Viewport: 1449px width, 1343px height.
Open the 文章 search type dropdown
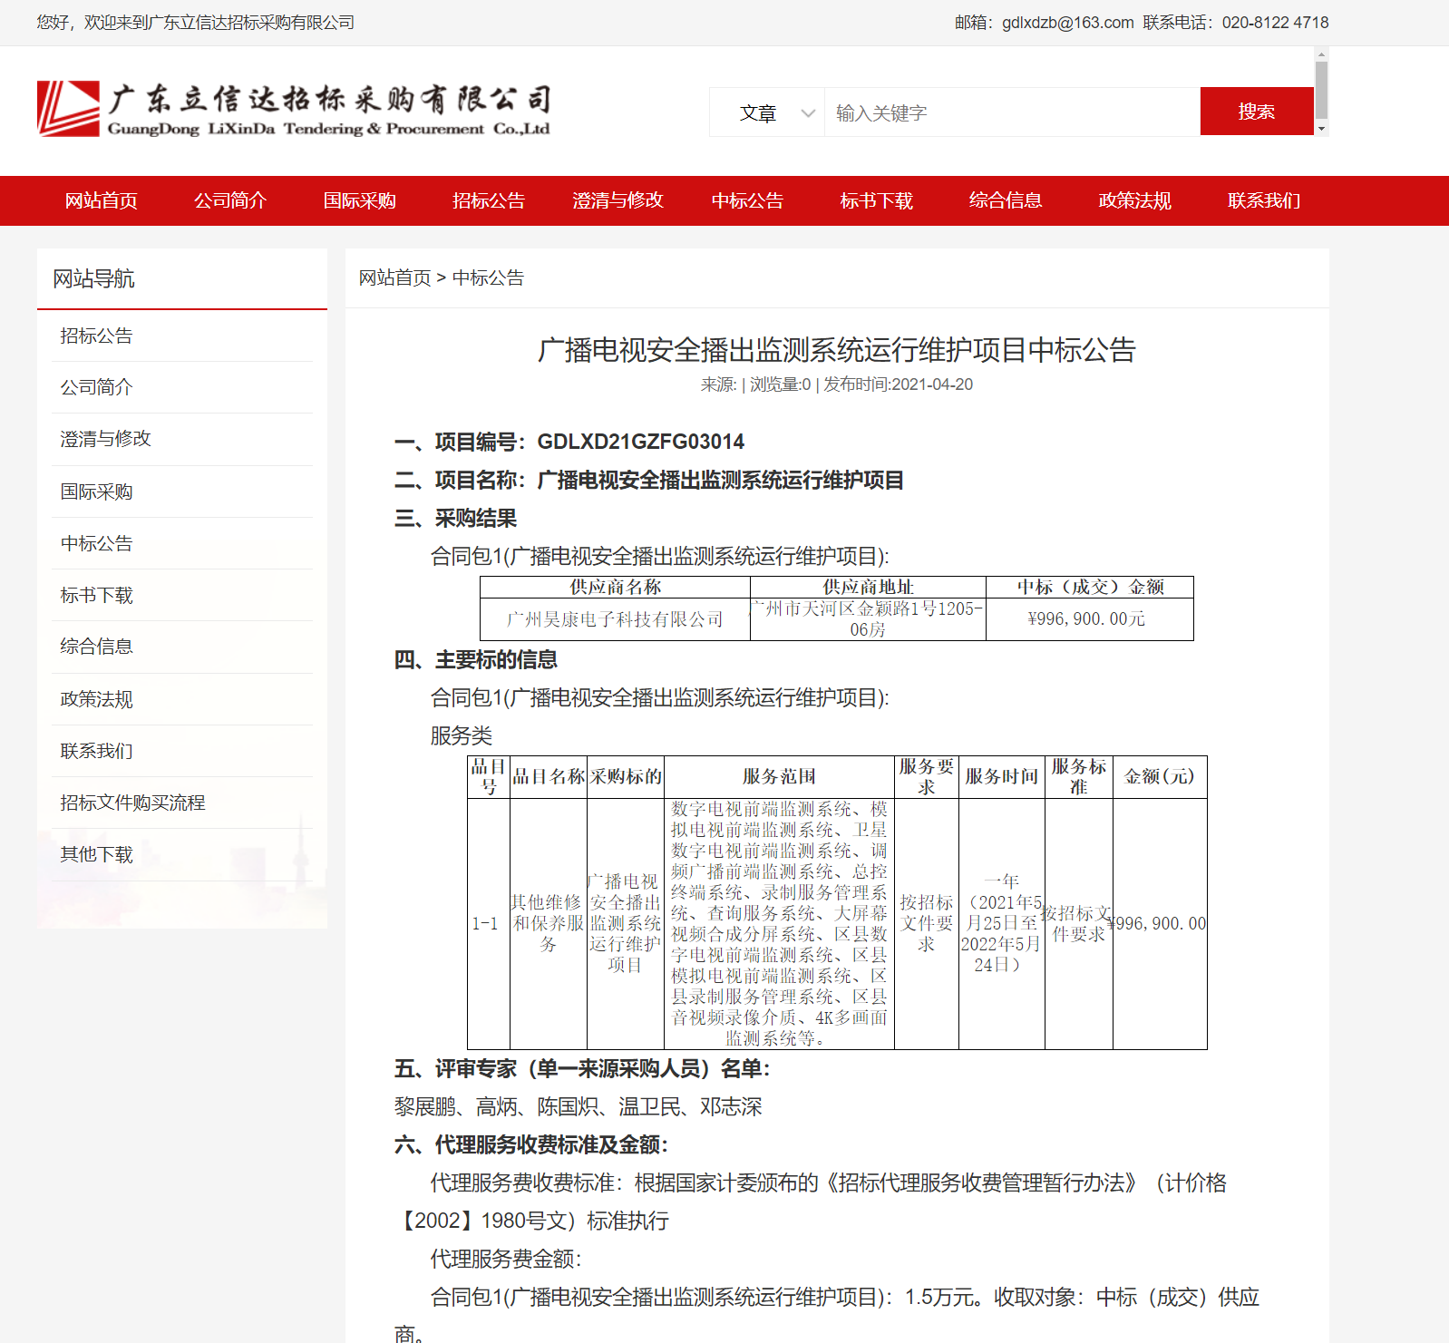click(767, 112)
